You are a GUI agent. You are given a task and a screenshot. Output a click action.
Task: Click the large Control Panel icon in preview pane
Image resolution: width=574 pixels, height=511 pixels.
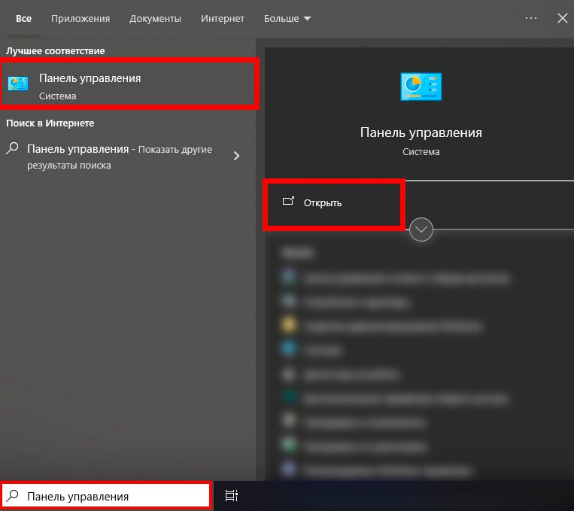tap(421, 87)
